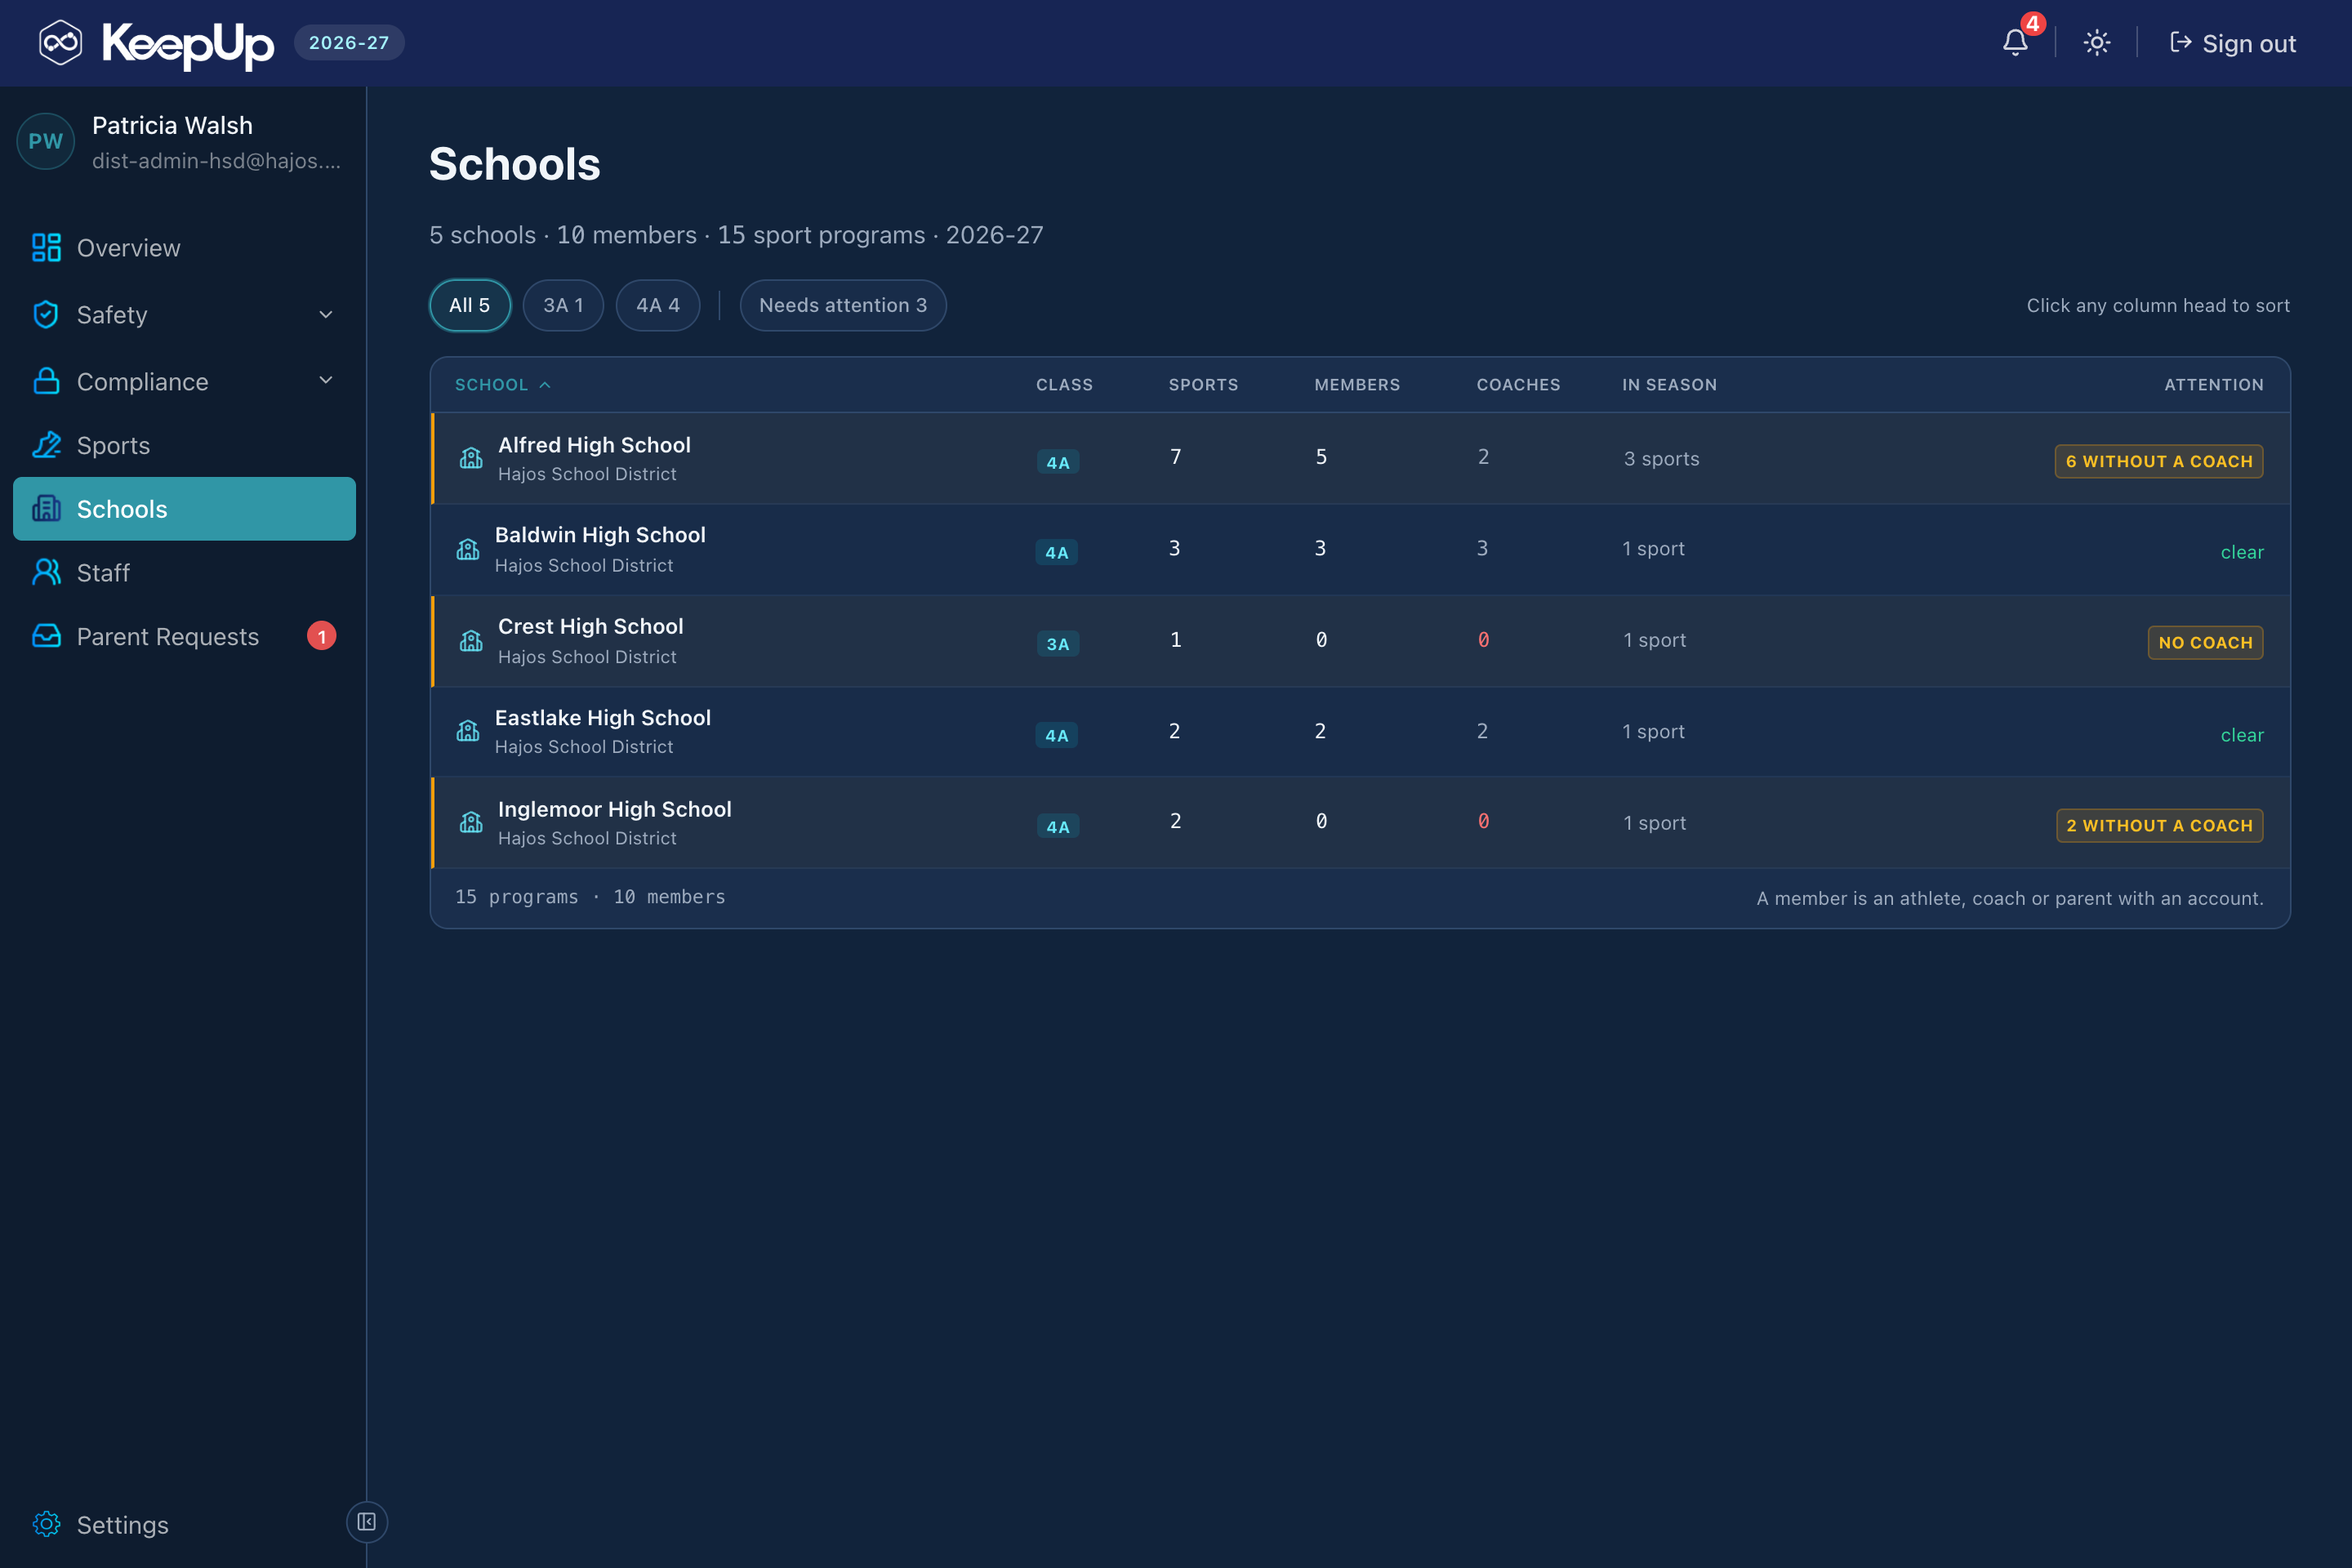Image resolution: width=2352 pixels, height=1568 pixels.
Task: Click the Staff people icon
Action: 46,572
